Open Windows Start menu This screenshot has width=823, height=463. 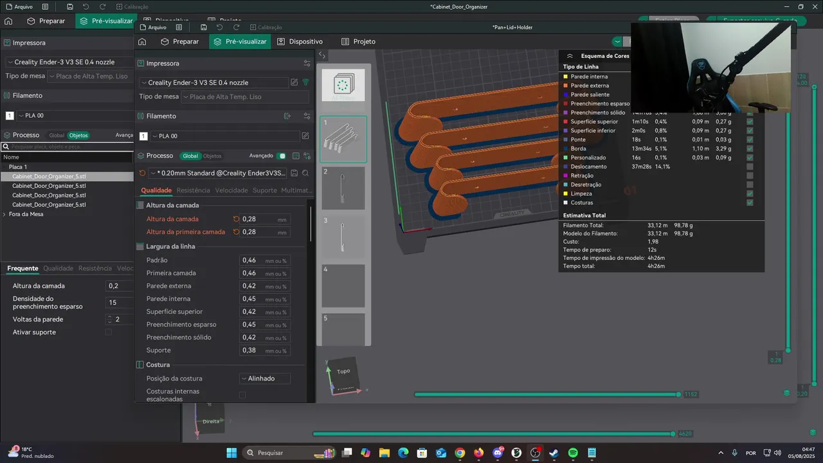pyautogui.click(x=231, y=453)
